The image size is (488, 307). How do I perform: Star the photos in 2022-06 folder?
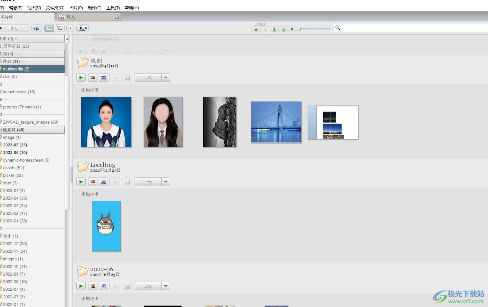tap(115, 286)
